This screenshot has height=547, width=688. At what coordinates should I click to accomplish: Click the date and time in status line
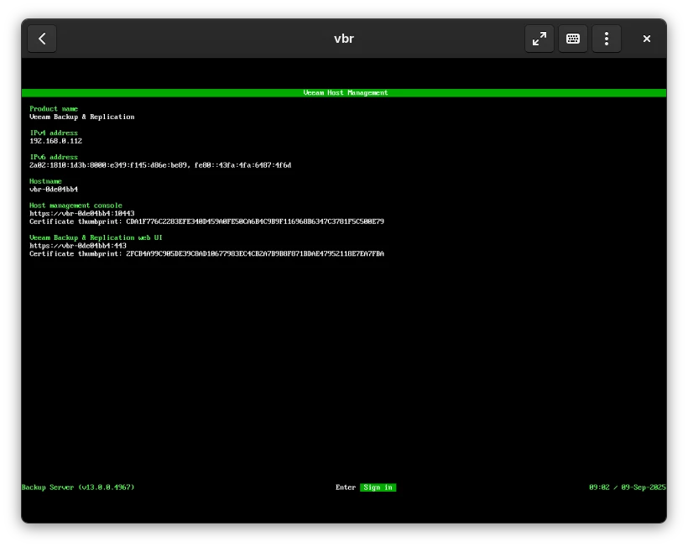(x=628, y=487)
